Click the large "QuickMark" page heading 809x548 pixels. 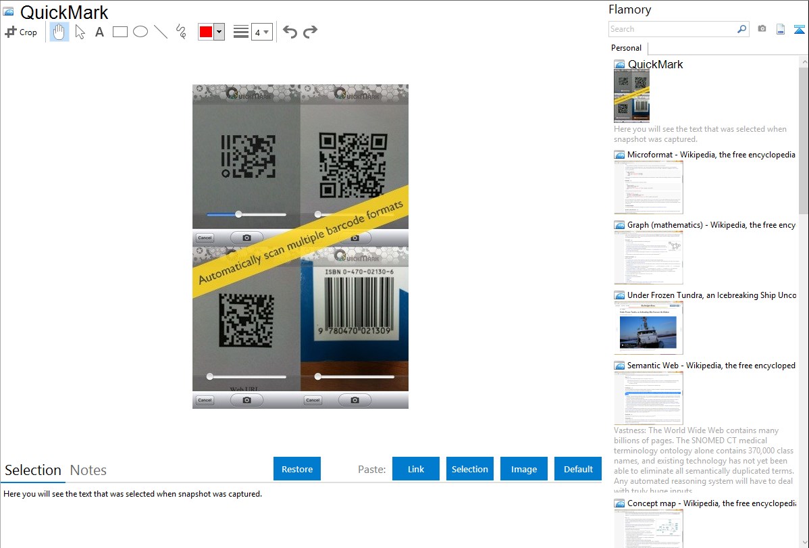click(64, 12)
